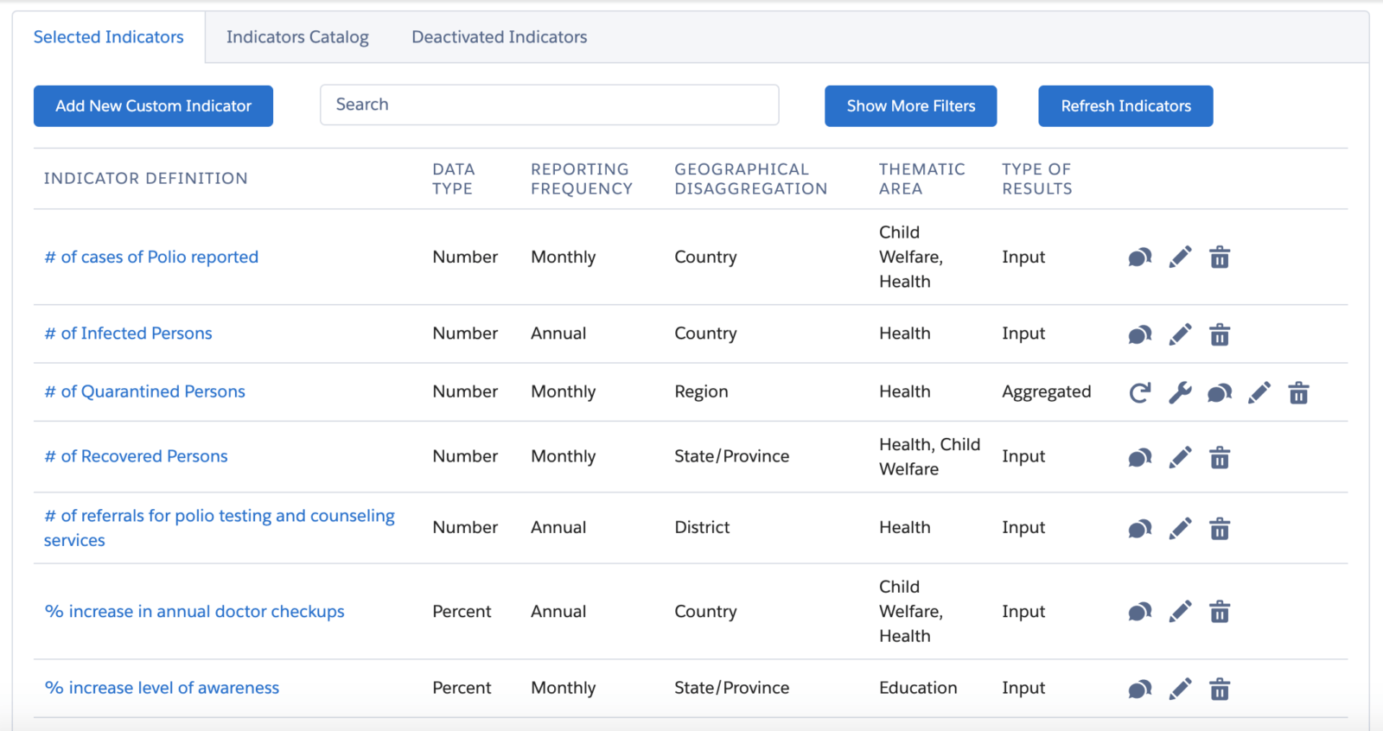This screenshot has height=731, width=1383.
Task: Click Add New Custom Indicator button
Action: (x=153, y=105)
